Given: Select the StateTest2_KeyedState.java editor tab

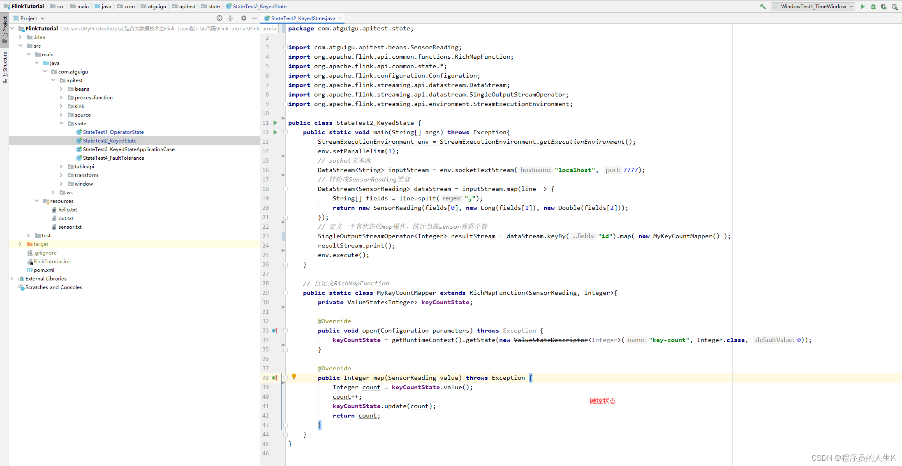Looking at the screenshot, I should point(303,18).
